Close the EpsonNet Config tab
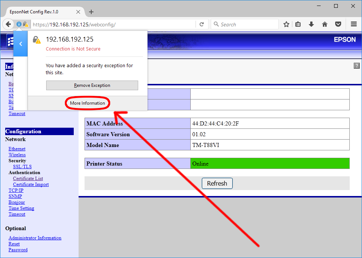This screenshot has height=258, width=362. [x=78, y=12]
